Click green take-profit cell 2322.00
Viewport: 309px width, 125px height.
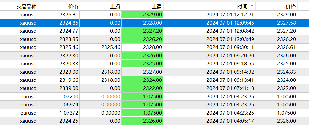142,88
